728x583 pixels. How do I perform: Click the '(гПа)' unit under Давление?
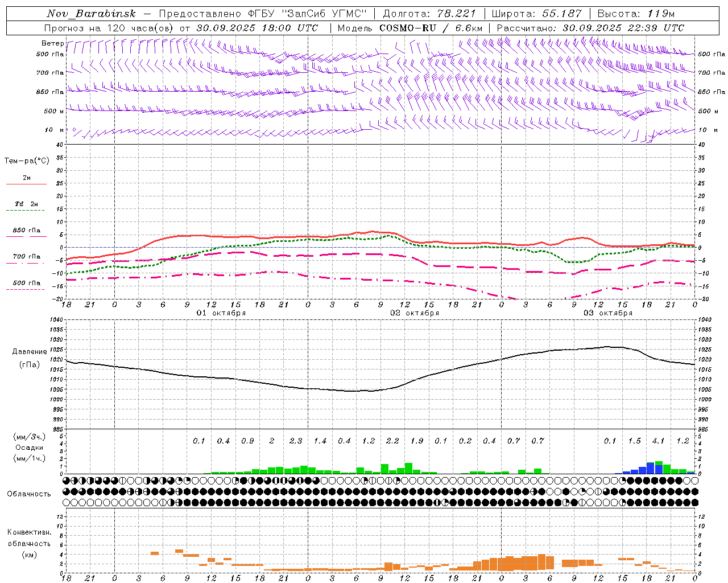tap(30, 365)
